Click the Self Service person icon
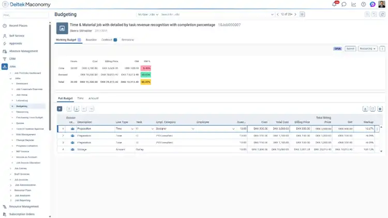 [5, 36]
